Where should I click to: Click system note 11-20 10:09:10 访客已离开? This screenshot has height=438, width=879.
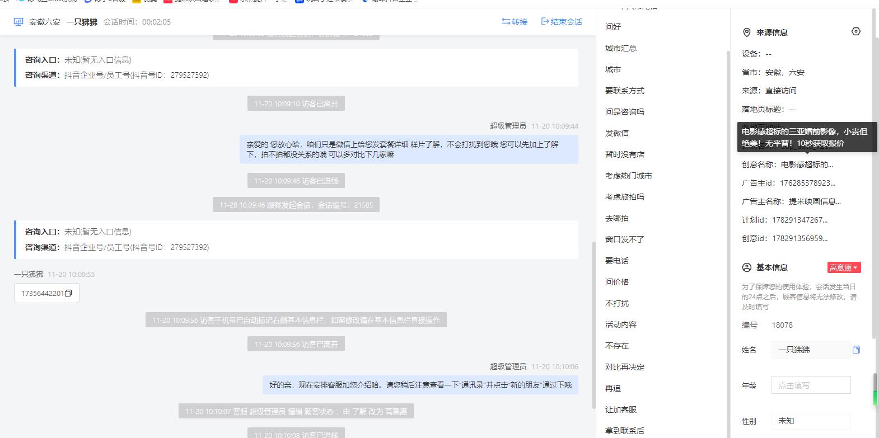[296, 103]
